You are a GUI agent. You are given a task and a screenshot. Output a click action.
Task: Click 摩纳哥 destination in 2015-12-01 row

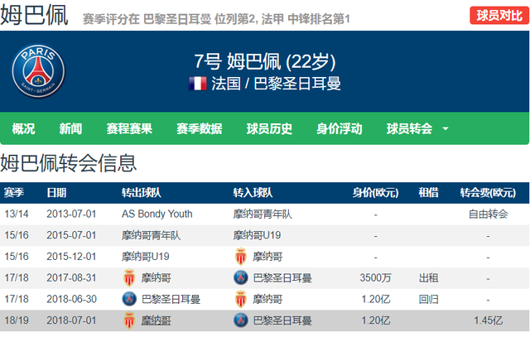(x=267, y=257)
